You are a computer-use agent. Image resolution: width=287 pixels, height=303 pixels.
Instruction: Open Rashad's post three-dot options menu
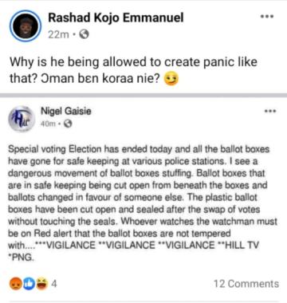point(267,17)
